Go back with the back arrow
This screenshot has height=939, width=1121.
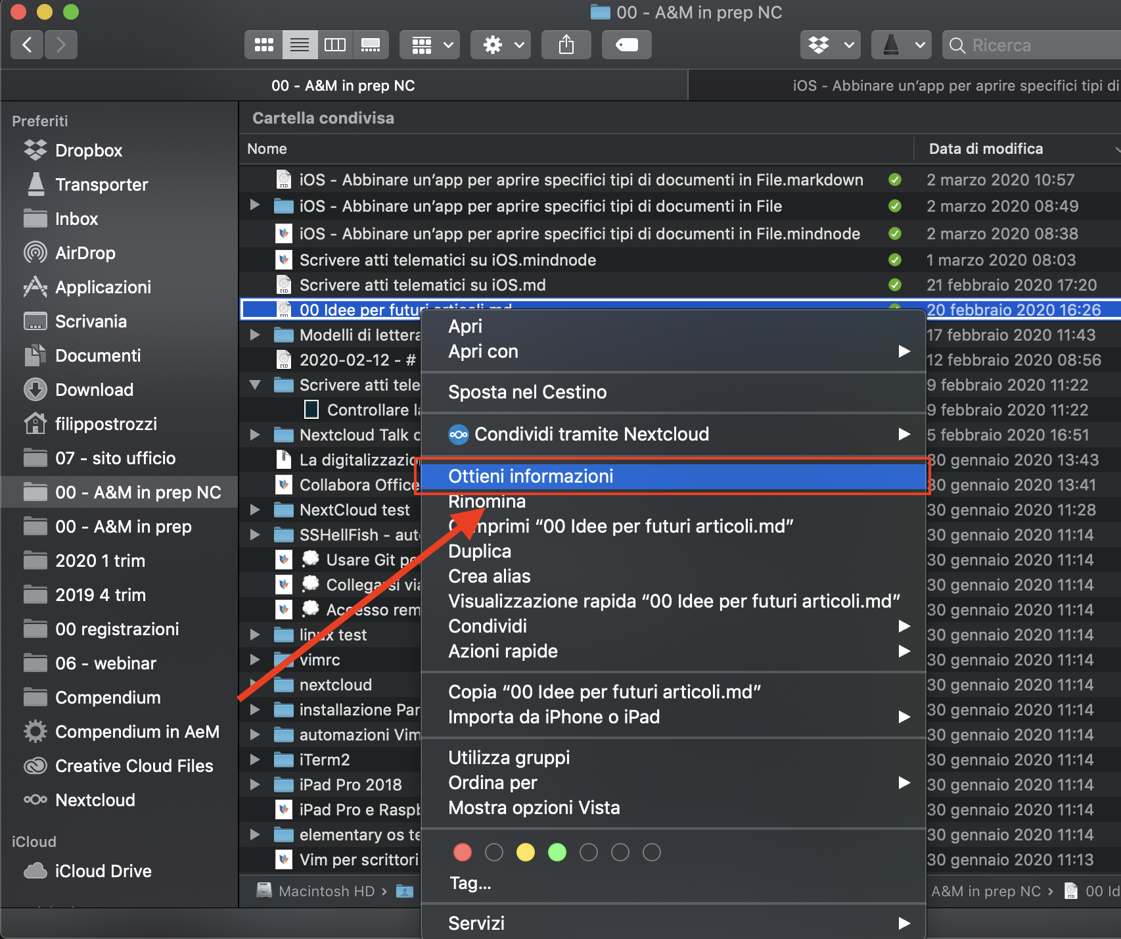[x=27, y=45]
